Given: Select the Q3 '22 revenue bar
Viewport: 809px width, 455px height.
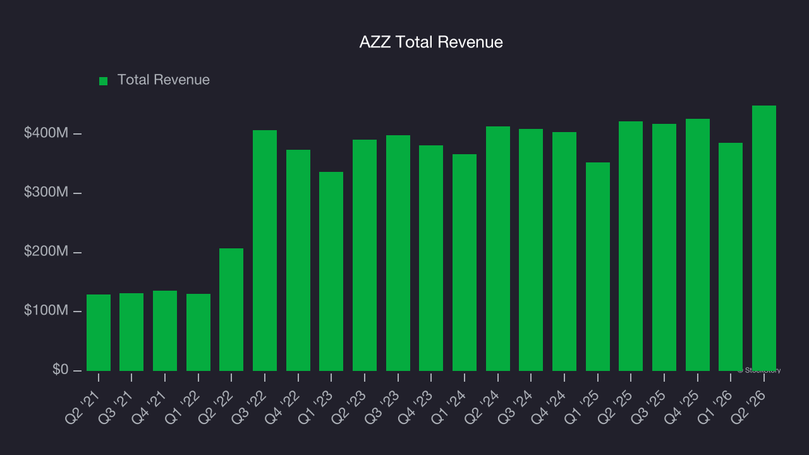Looking at the screenshot, I should (x=265, y=250).
